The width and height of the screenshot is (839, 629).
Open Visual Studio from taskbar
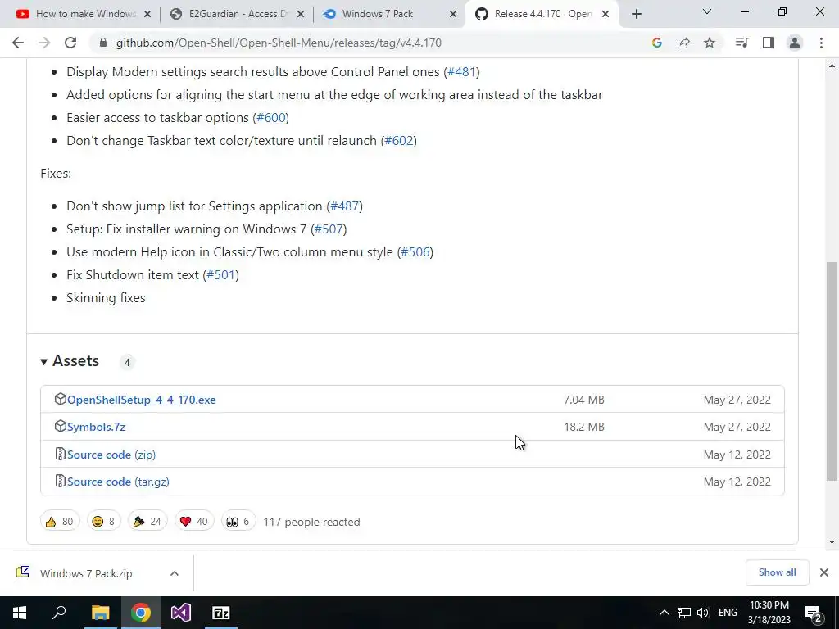click(181, 613)
